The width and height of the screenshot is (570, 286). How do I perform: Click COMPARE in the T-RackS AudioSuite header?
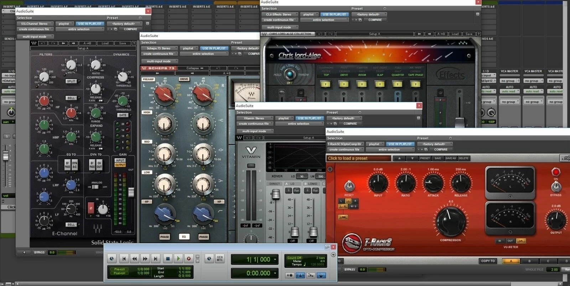(x=441, y=150)
